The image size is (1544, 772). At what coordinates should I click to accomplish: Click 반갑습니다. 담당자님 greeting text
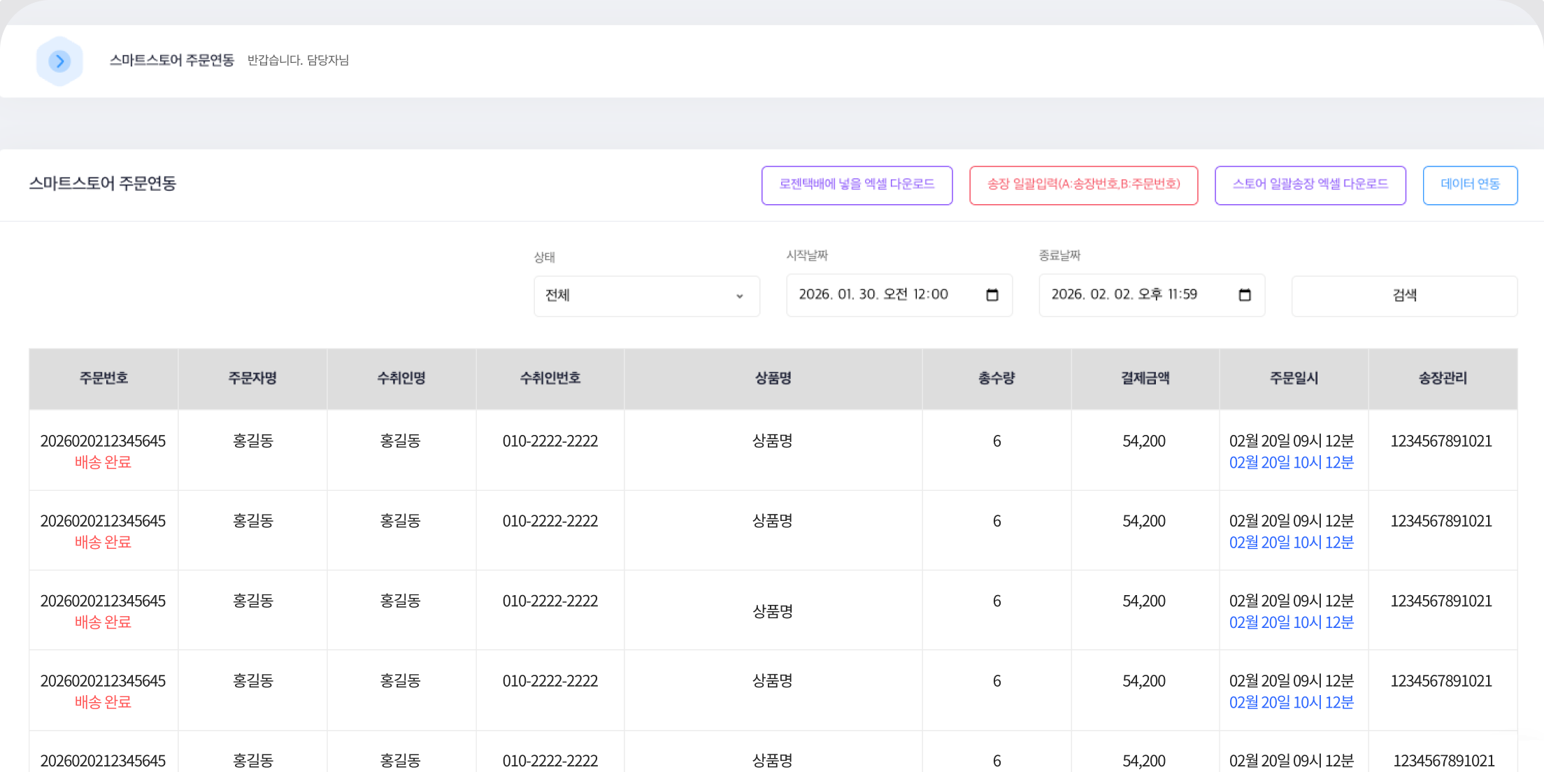(x=298, y=60)
